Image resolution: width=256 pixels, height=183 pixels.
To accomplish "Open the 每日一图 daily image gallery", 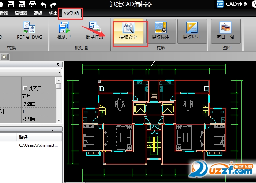I will [226, 31].
